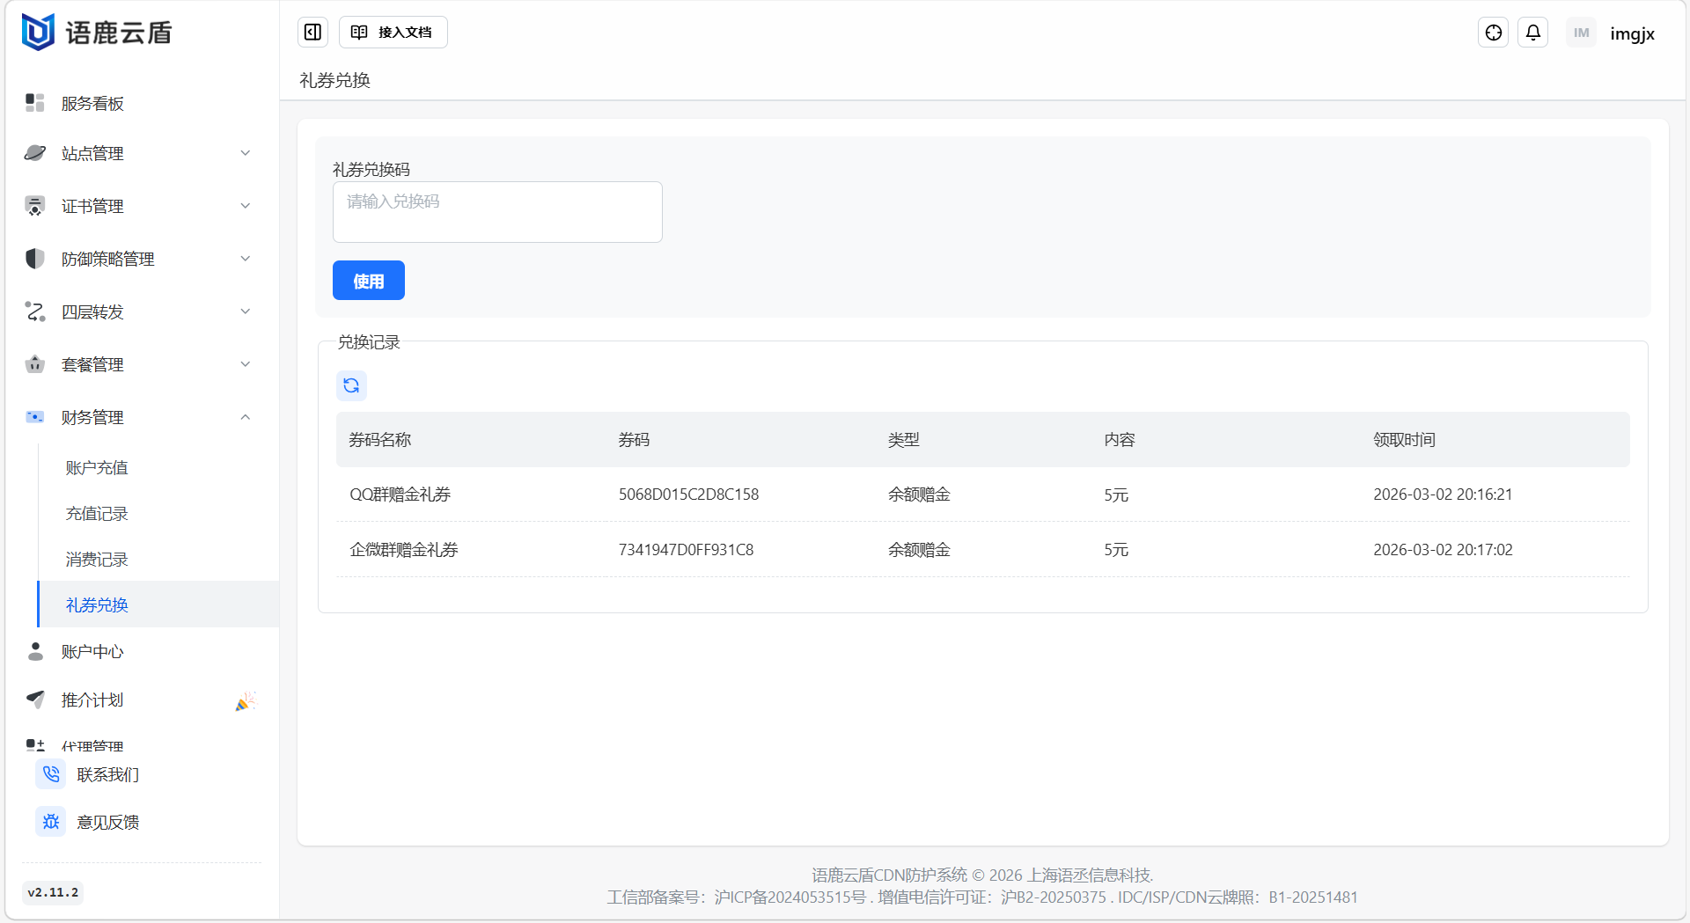1690x923 pixels.
Task: Open 四层转发 menu chevron
Action: point(246,311)
